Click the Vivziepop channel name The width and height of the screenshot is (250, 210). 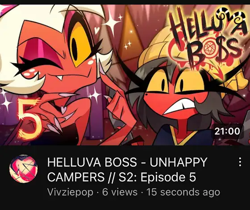pos(70,192)
